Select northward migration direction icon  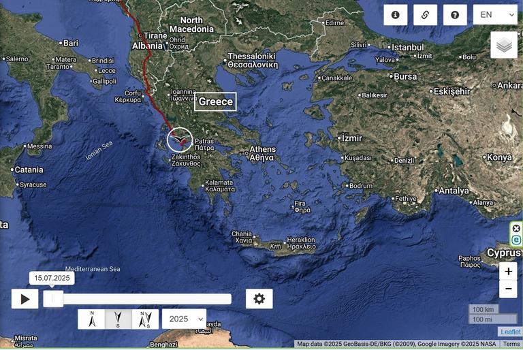(x=91, y=319)
